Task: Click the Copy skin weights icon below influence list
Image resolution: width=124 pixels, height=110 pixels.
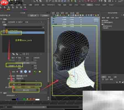Action: click(14, 54)
